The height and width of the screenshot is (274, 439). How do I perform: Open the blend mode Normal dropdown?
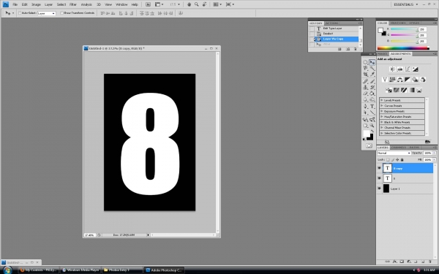click(394, 153)
